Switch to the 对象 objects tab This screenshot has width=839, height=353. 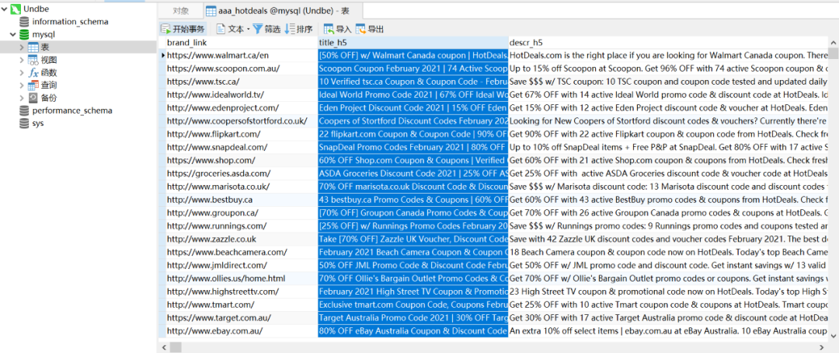pos(180,11)
